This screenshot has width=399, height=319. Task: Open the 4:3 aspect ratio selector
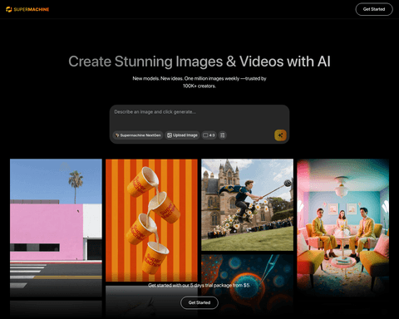click(x=209, y=135)
